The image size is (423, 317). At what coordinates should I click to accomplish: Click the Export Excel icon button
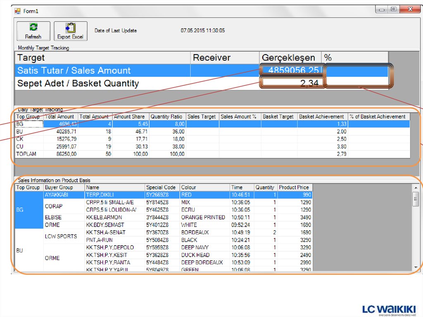click(70, 31)
